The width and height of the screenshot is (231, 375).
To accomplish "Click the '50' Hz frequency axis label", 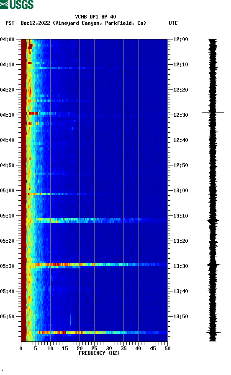I will [x=167, y=349].
